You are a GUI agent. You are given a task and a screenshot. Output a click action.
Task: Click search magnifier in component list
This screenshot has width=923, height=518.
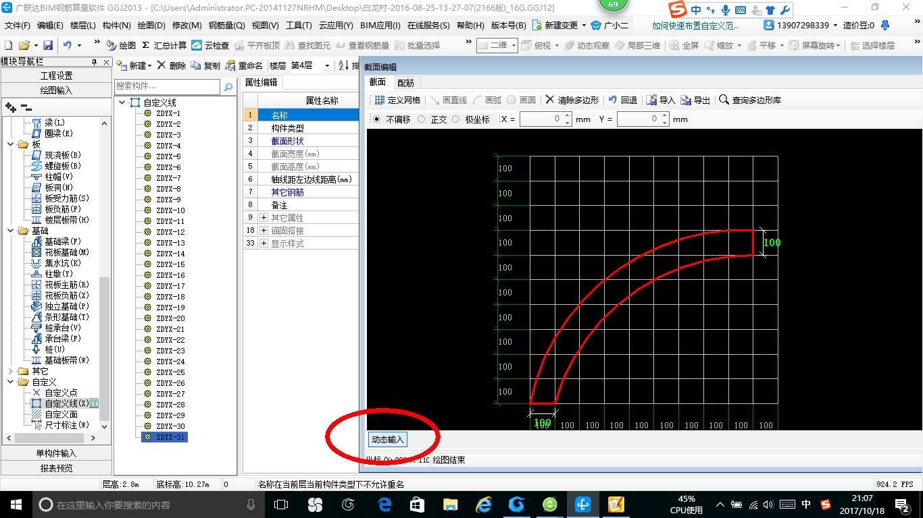point(228,86)
